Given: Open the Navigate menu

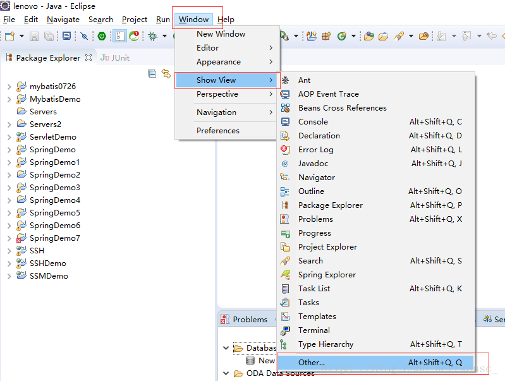Looking at the screenshot, I should click(x=63, y=20).
